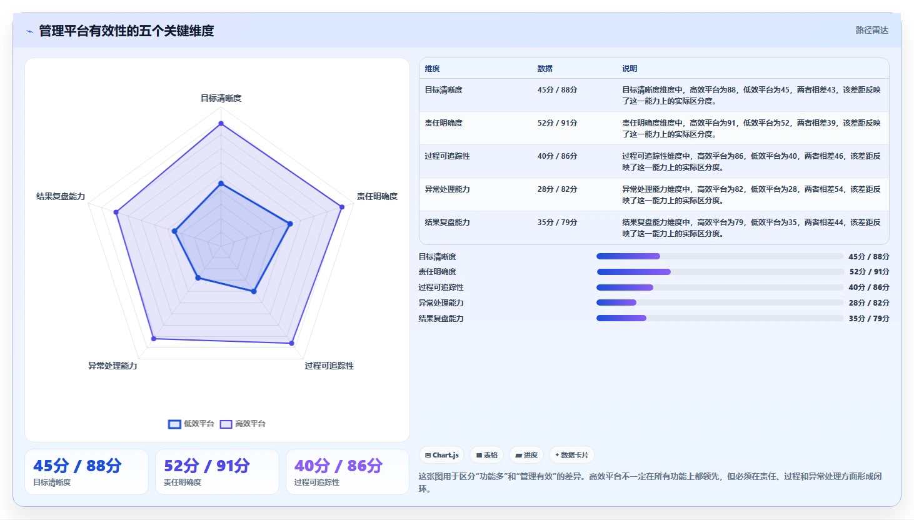Screen dimensions: 914x520
Task: Click 低效平台 data point on 结果复盘能力 axis
Action: click(x=174, y=231)
